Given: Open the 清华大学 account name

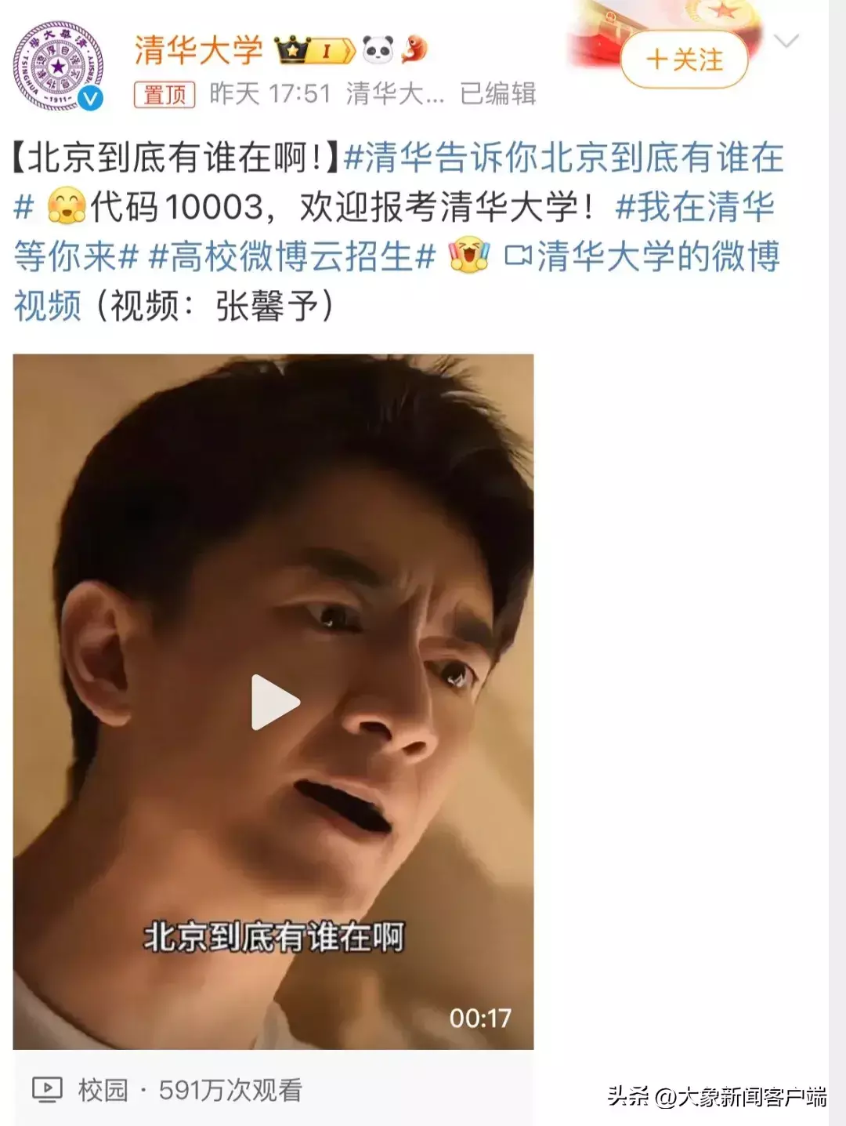Looking at the screenshot, I should pos(199,50).
